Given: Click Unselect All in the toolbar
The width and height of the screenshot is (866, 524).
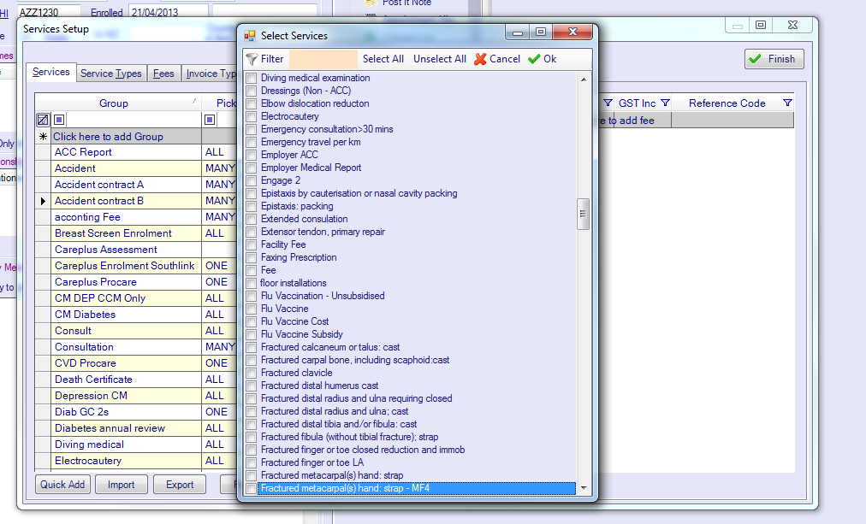Looking at the screenshot, I should pos(440,59).
